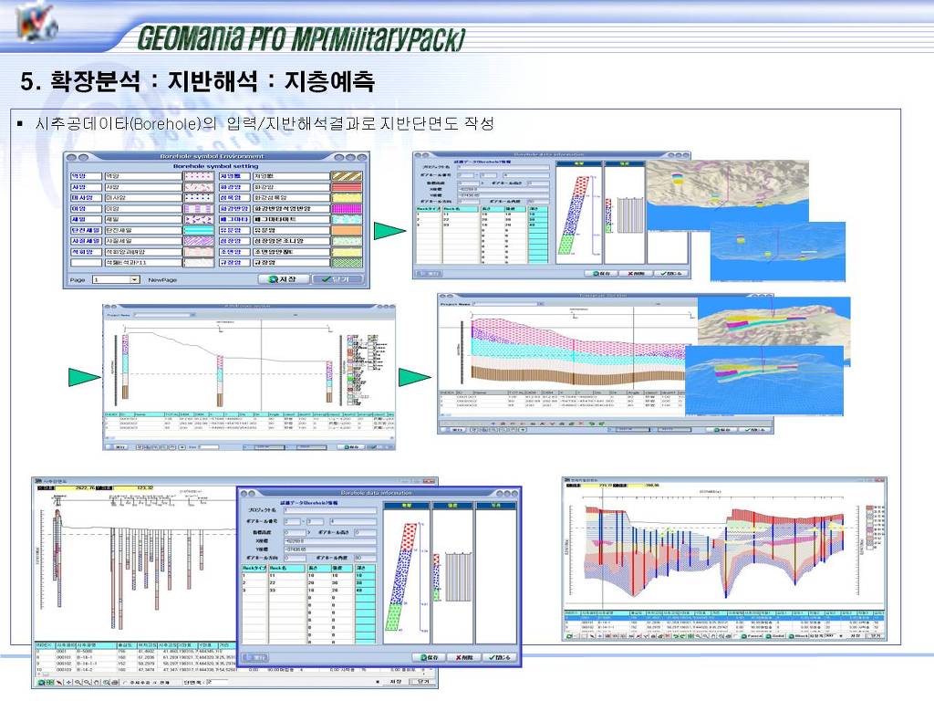Screen dimensions: 934x701
Task: Select first preview tab in front Borehole dialog
Action: [406, 506]
